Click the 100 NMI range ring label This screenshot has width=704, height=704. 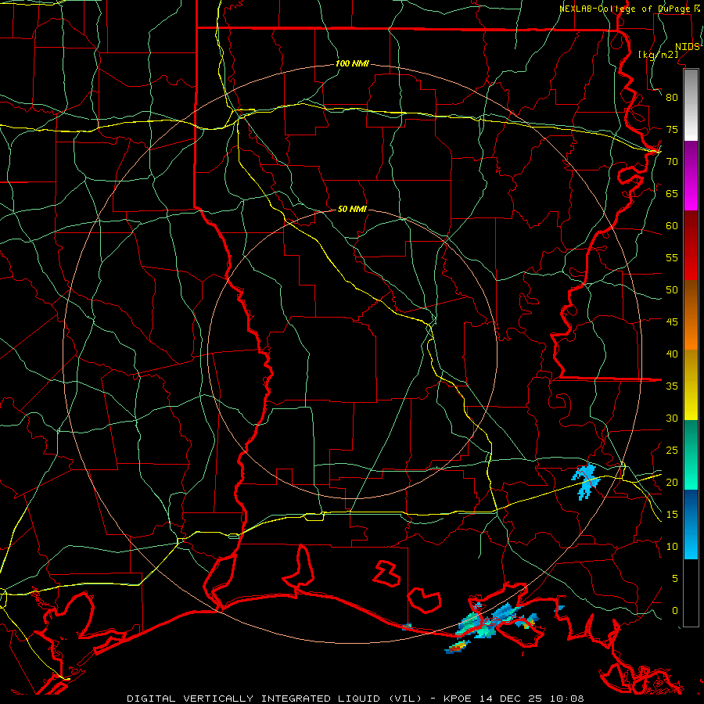pyautogui.click(x=352, y=64)
